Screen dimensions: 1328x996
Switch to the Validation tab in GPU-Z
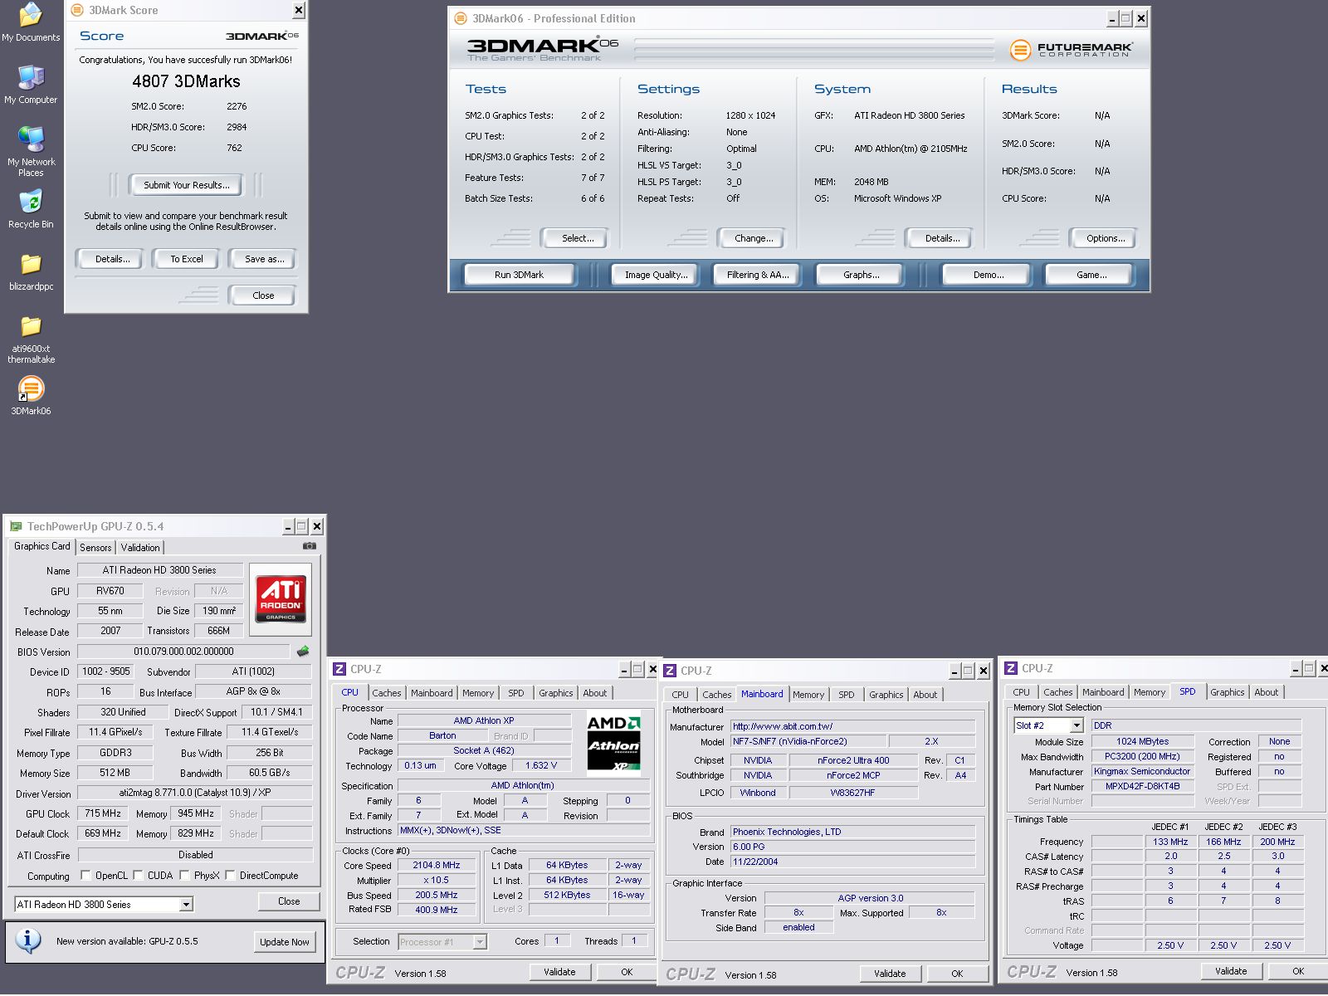[140, 548]
